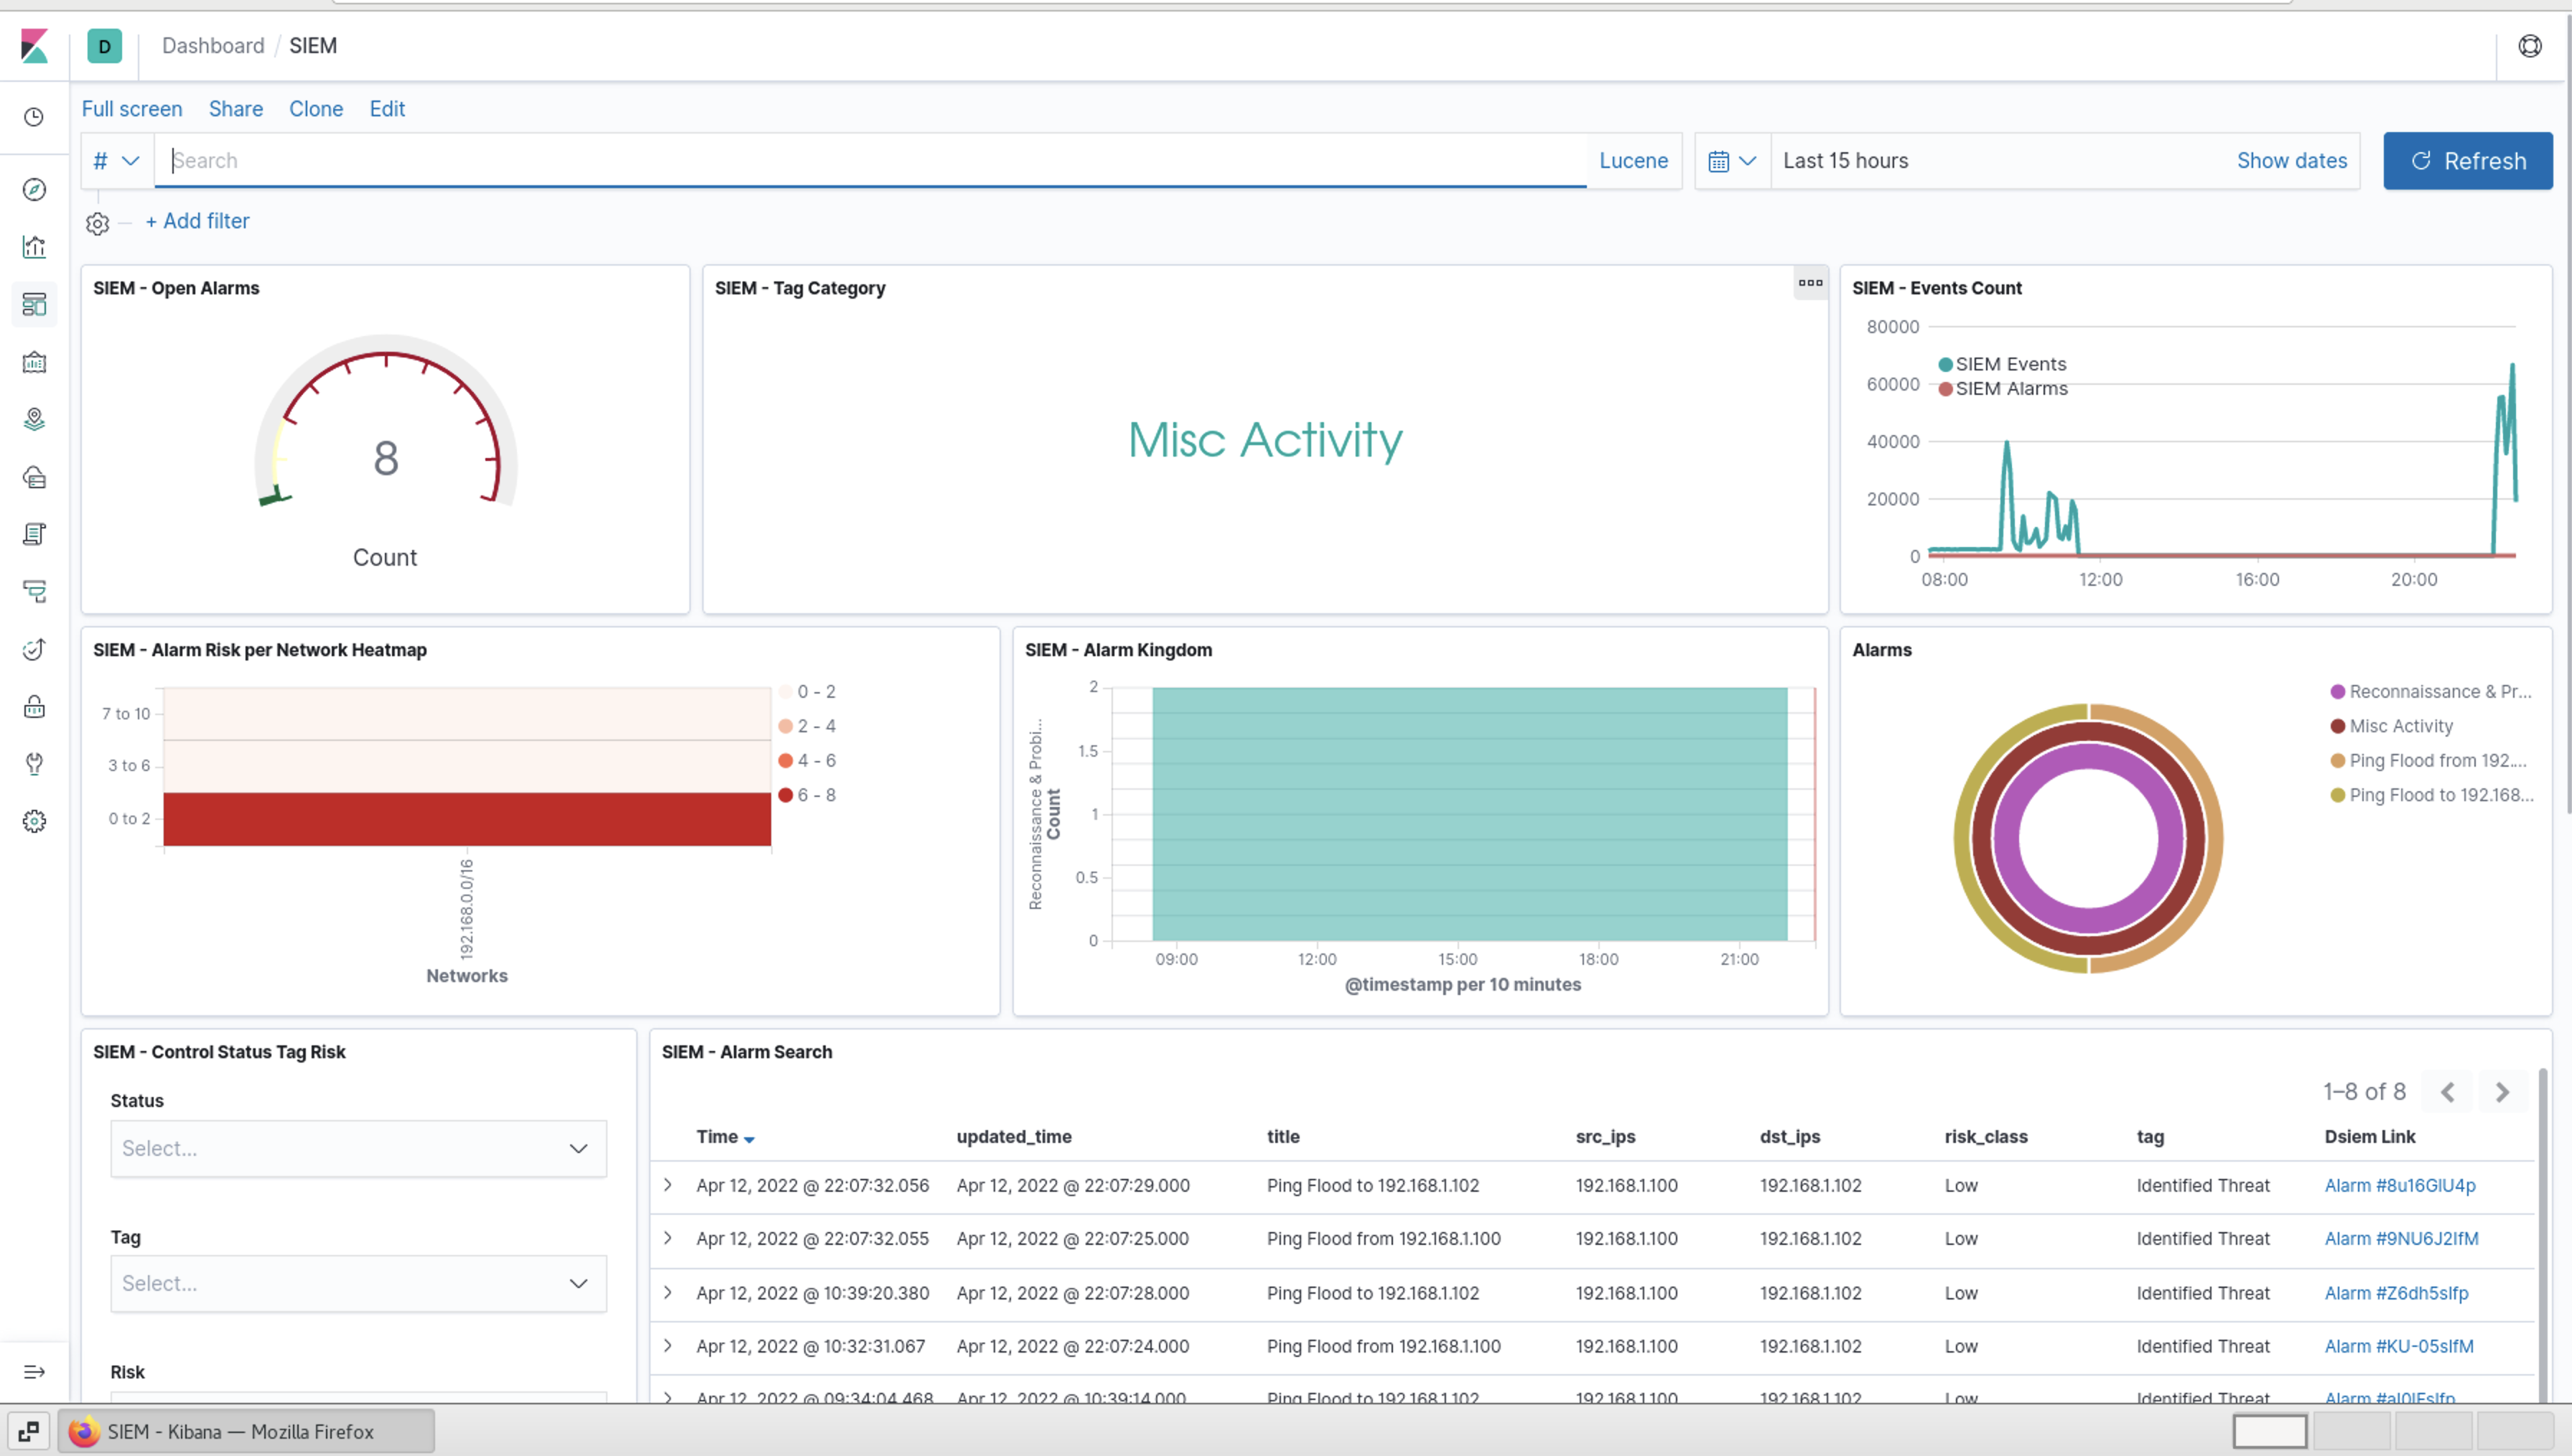The width and height of the screenshot is (2572, 1456).
Task: Toggle 0 - 2 heatmap legend entry
Action: click(x=807, y=692)
